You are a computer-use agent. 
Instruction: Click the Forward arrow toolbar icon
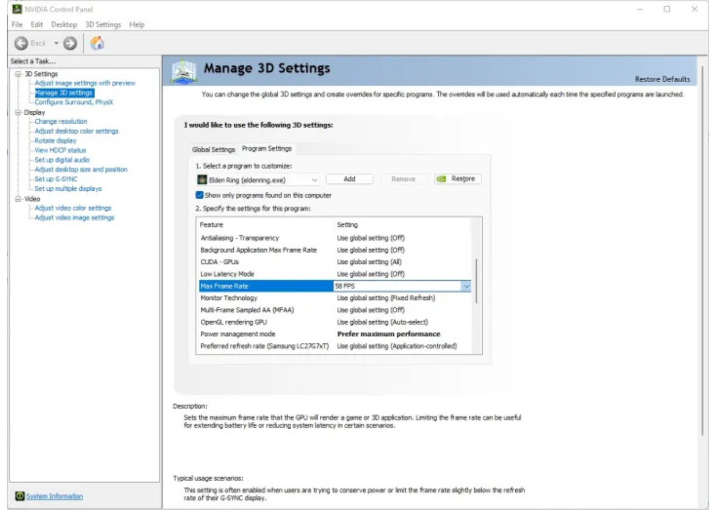click(70, 43)
